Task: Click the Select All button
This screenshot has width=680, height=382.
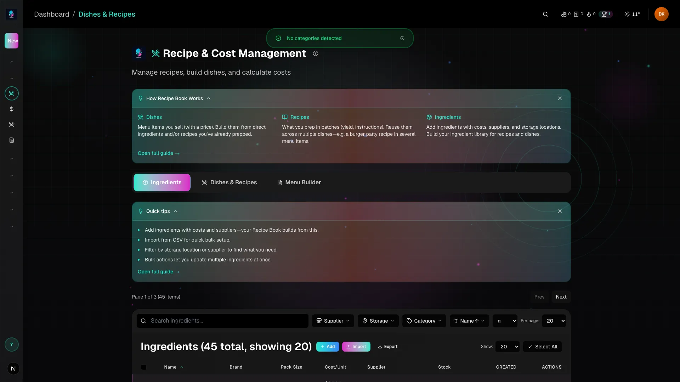Action: tap(542, 347)
